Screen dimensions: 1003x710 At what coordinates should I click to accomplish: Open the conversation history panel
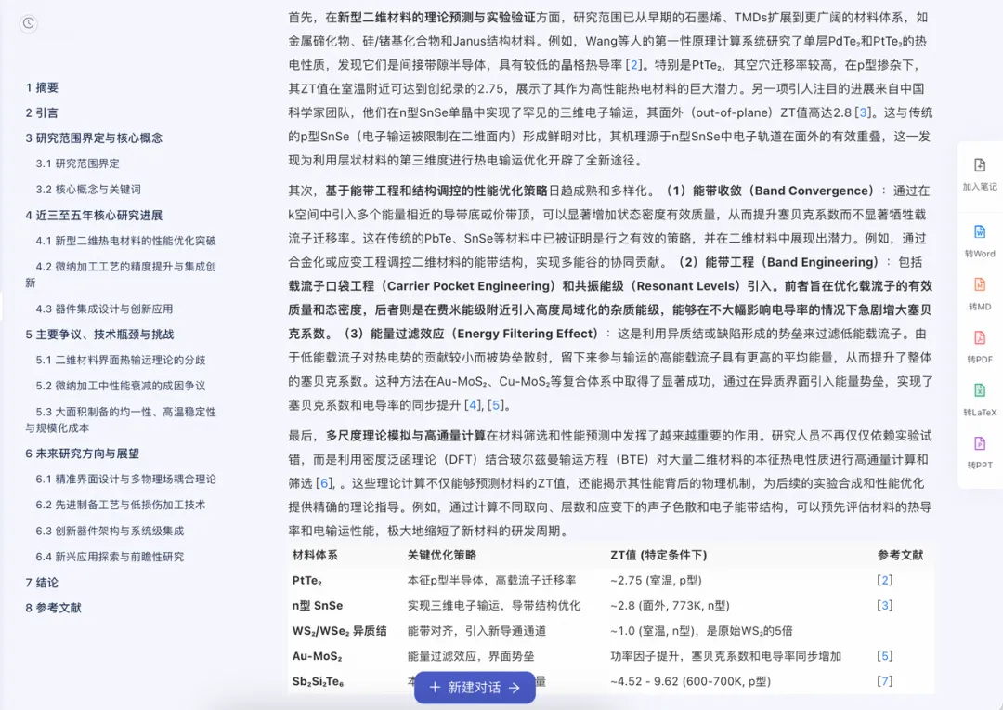[28, 24]
